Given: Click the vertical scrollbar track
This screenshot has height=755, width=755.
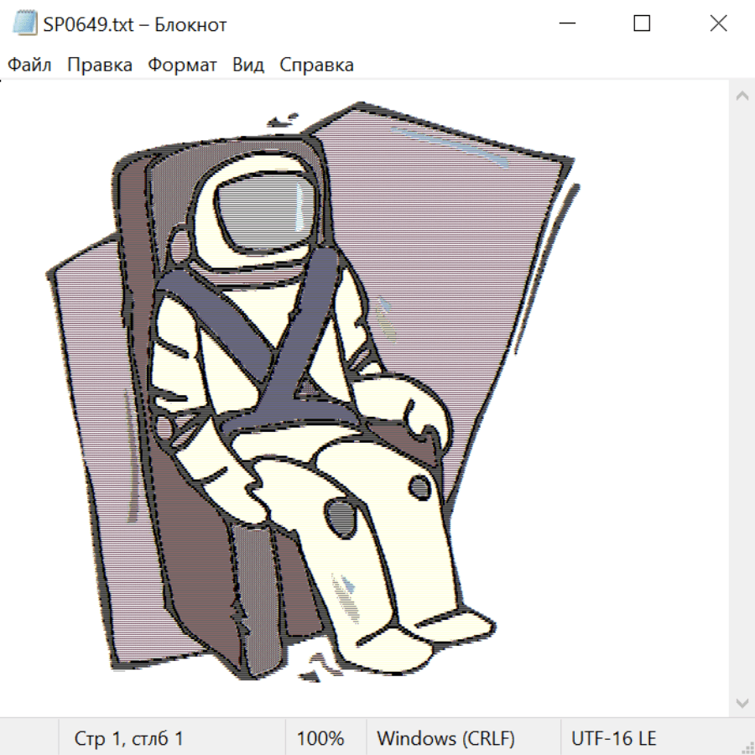Looking at the screenshot, I should (x=742, y=398).
